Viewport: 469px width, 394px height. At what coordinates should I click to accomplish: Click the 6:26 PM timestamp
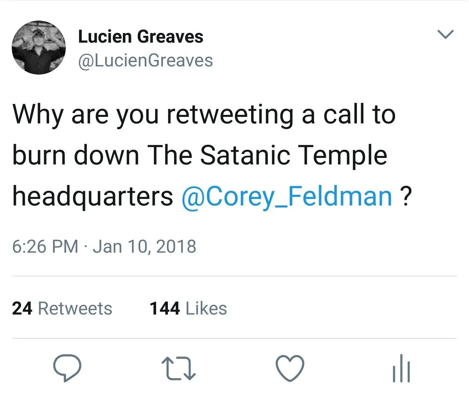[45, 246]
